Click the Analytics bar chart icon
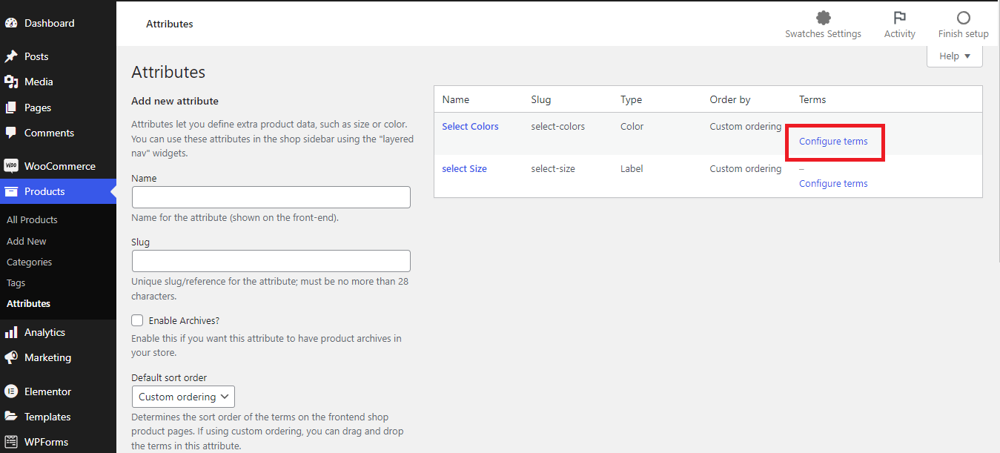 11,332
